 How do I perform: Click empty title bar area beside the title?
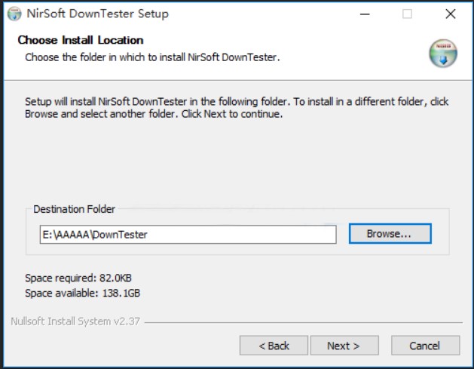tap(264, 14)
